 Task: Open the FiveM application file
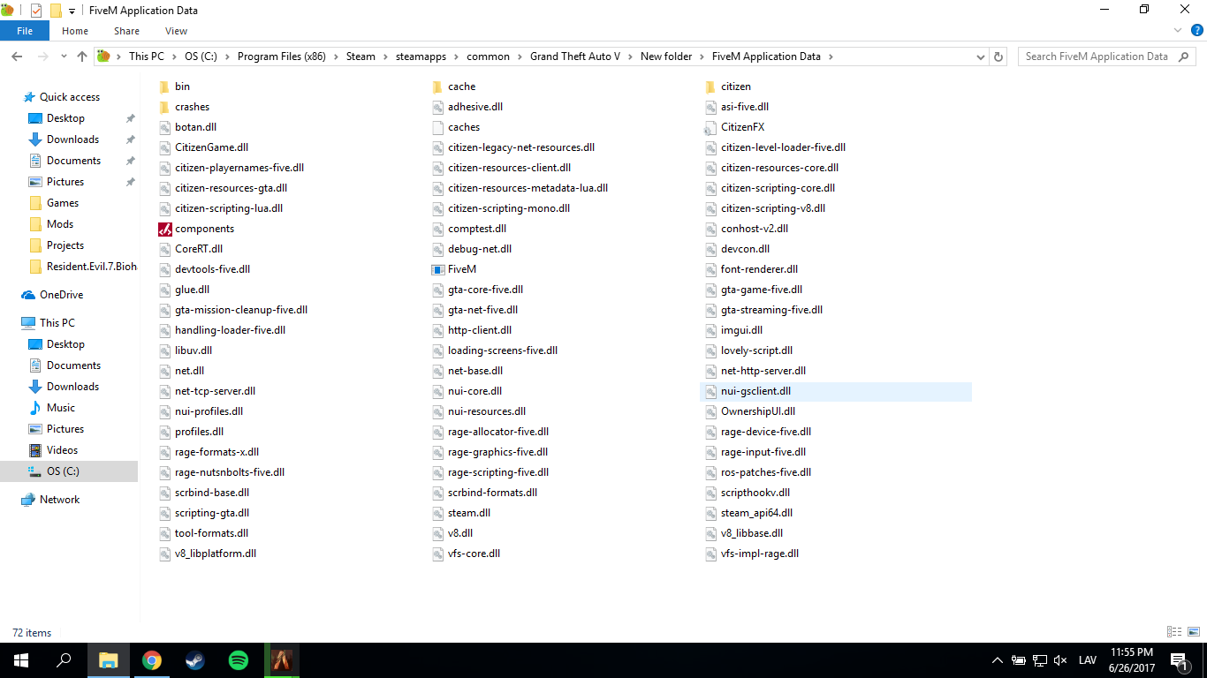(x=454, y=269)
